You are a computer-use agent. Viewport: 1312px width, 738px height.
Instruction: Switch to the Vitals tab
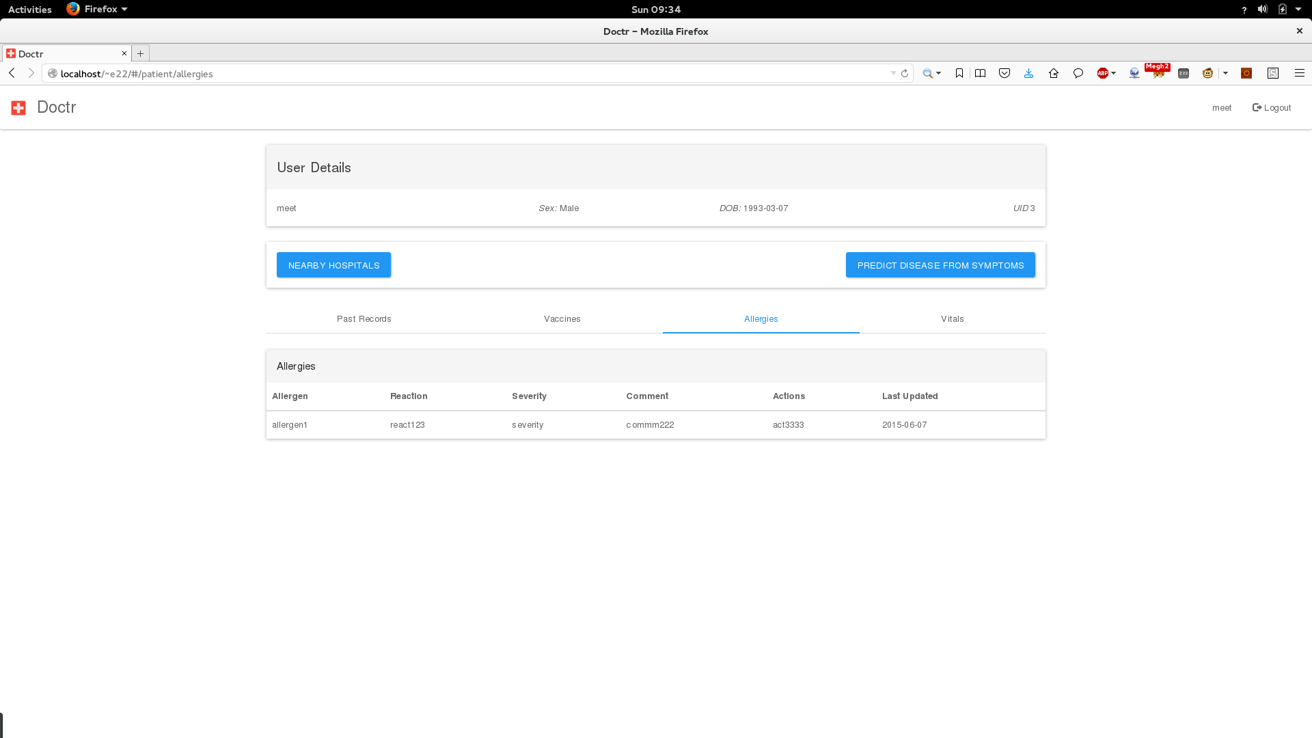pyautogui.click(x=952, y=319)
